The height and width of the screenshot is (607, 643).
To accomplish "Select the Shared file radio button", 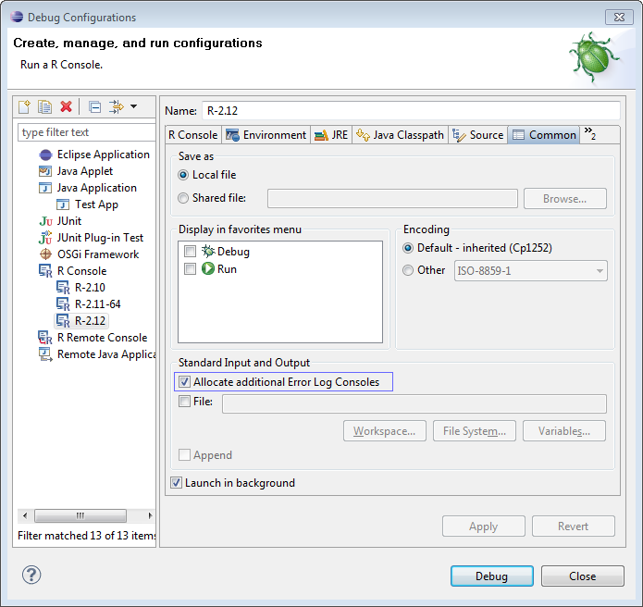I will [x=183, y=198].
